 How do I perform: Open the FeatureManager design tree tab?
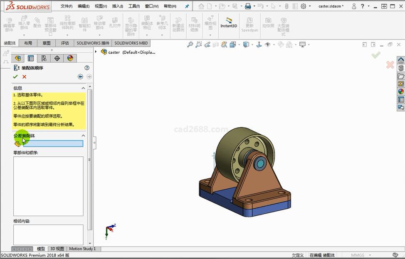17,58
